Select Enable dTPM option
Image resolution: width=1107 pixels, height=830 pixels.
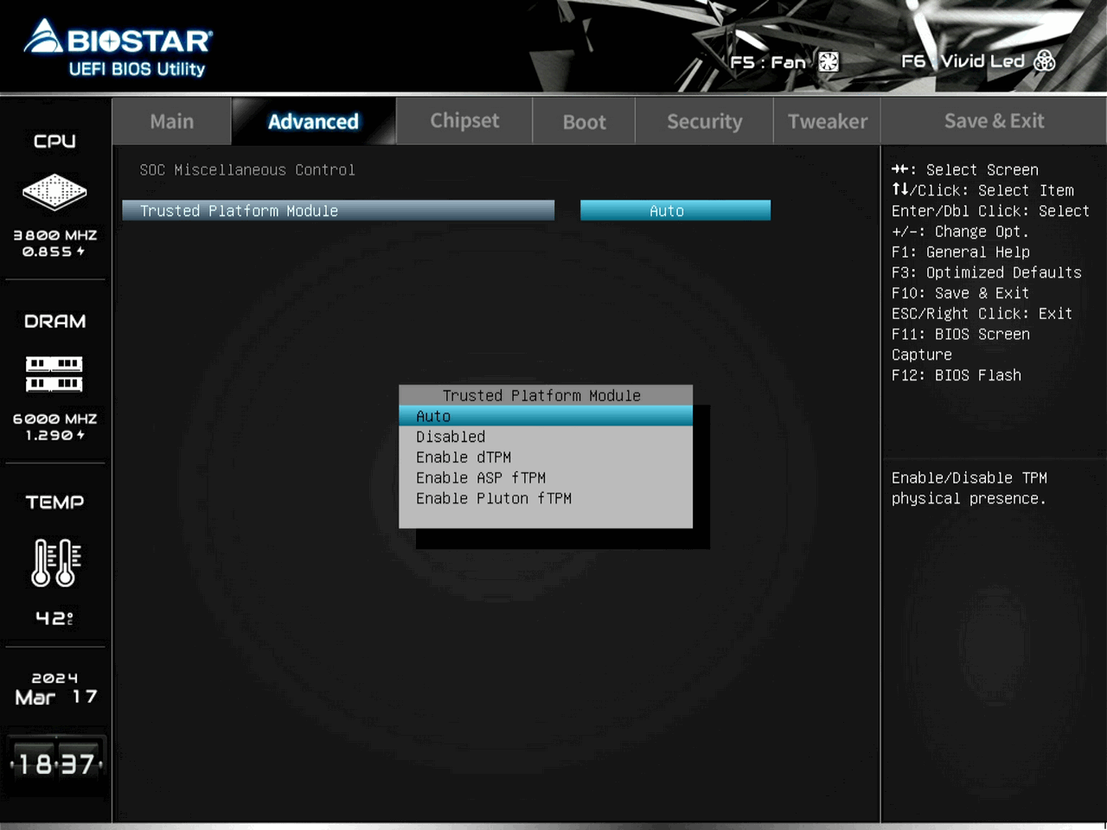click(546, 457)
